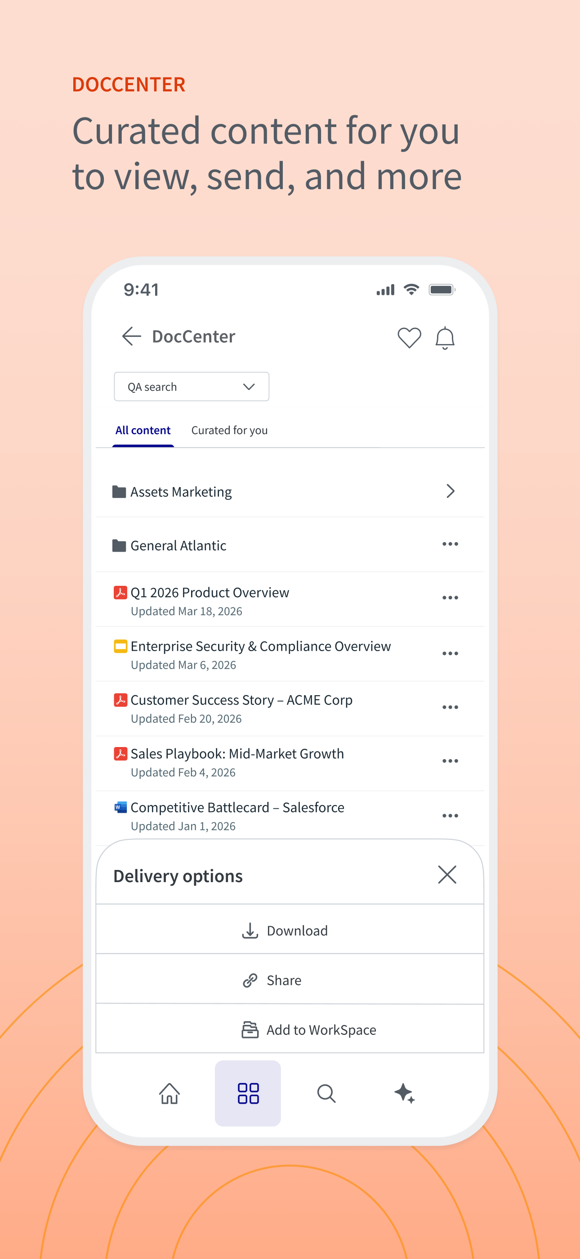The image size is (580, 1259).
Task: Switch to the All content tab
Action: click(143, 430)
